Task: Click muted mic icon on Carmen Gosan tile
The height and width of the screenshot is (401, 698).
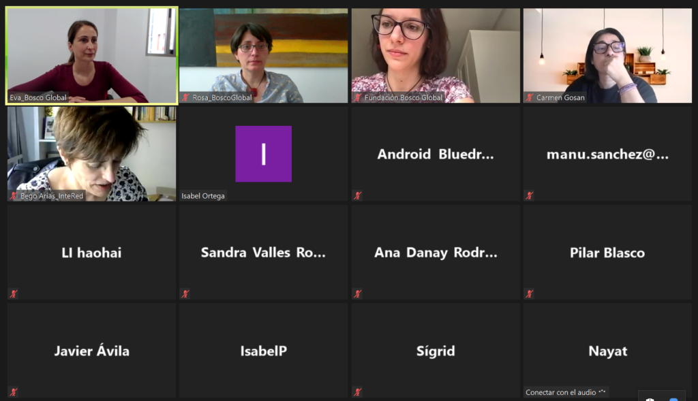Action: 529,97
